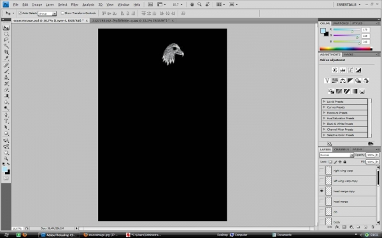Open the layer style fx menu
The height and width of the screenshot is (238, 382).
tap(337, 227)
